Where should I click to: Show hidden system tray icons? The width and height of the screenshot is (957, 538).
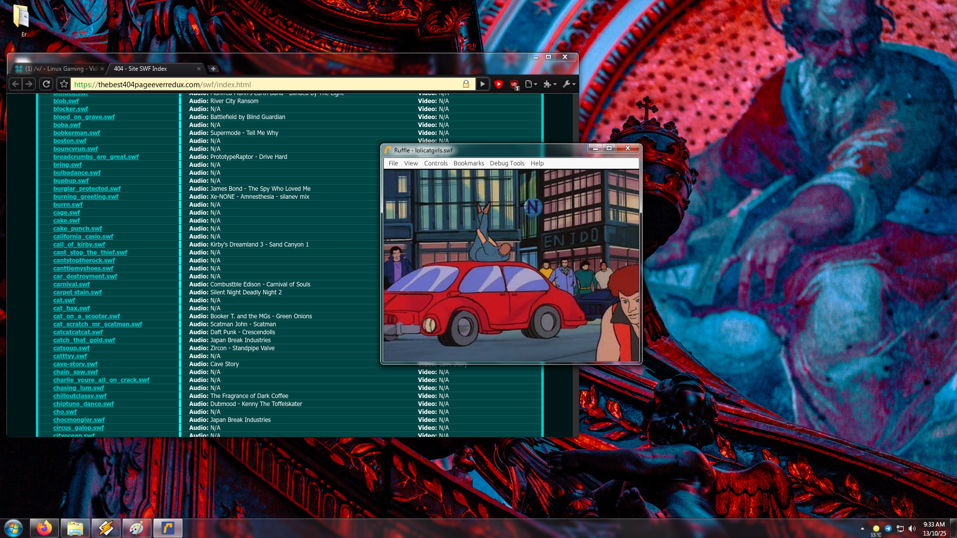862,529
